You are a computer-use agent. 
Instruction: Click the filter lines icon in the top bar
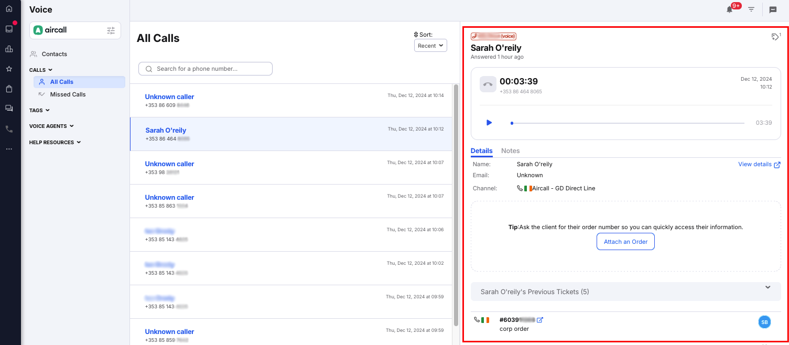[751, 9]
